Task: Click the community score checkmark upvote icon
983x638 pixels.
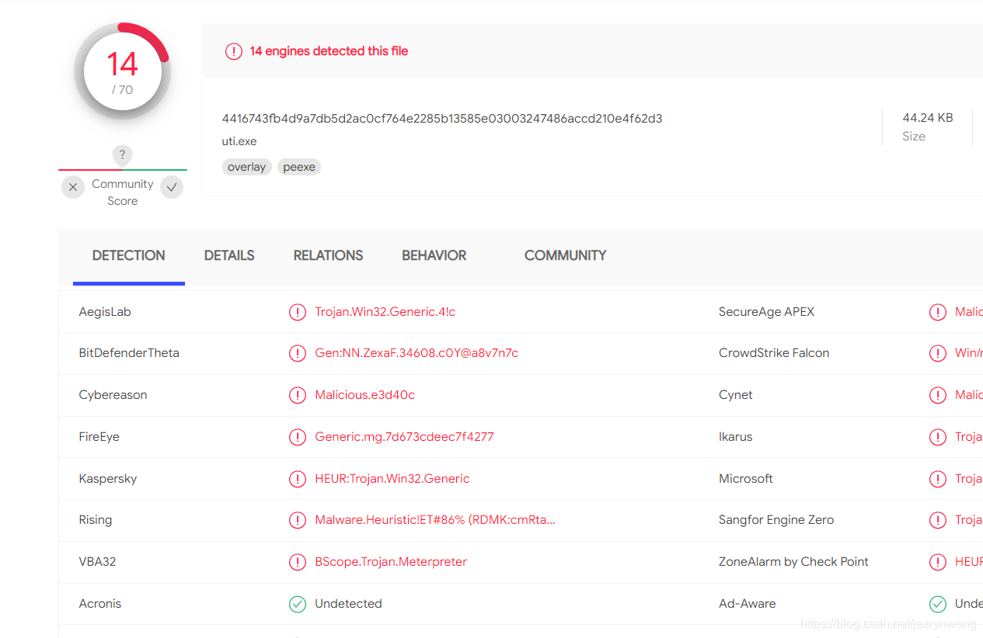Action: pyautogui.click(x=172, y=187)
